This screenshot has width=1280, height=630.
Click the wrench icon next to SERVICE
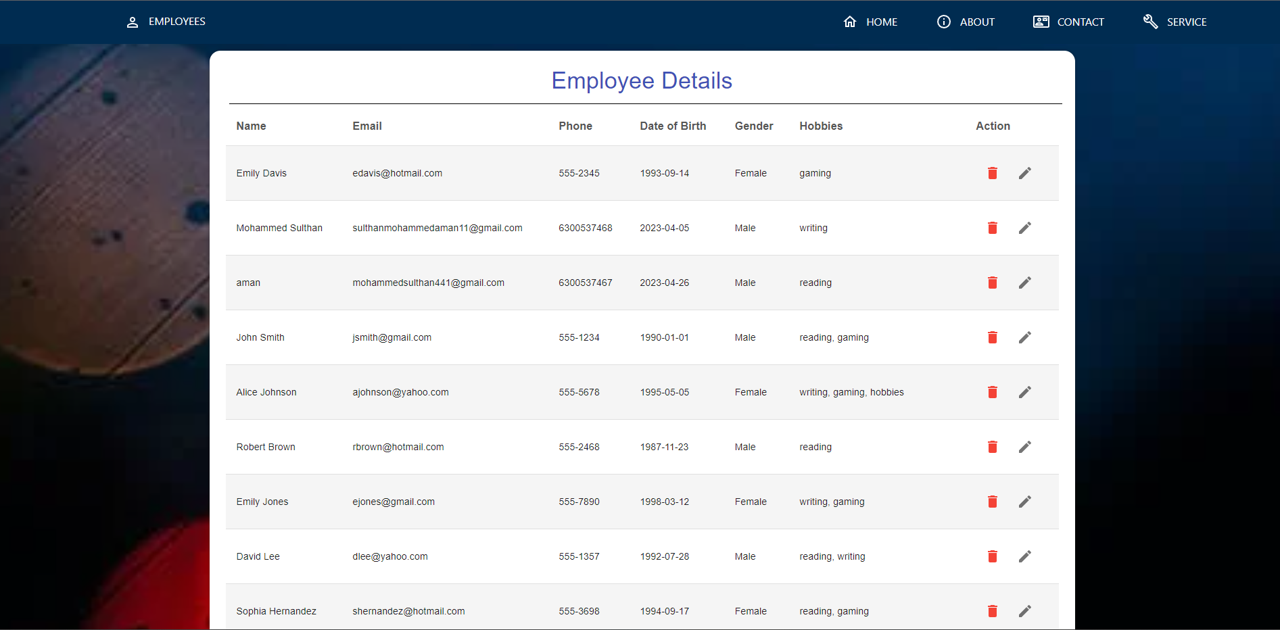tap(1149, 21)
